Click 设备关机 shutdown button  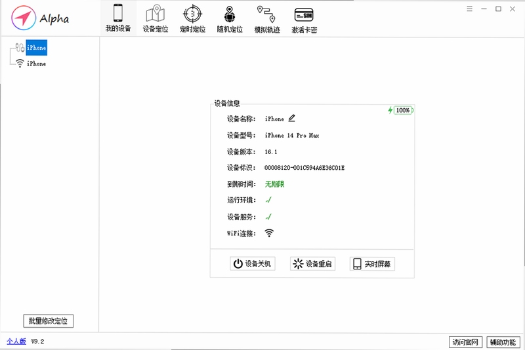pyautogui.click(x=253, y=263)
